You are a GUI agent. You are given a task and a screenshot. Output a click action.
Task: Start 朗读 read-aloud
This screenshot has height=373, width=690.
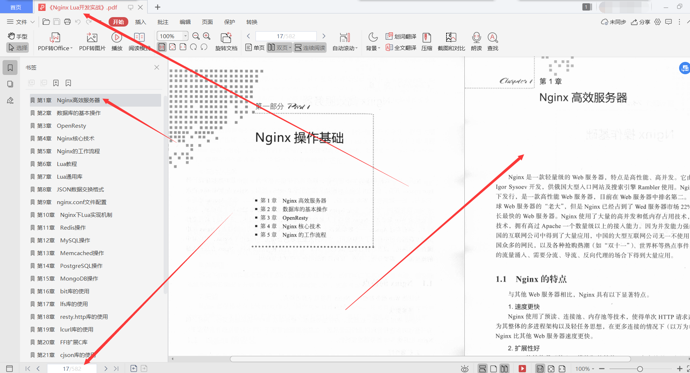(476, 41)
